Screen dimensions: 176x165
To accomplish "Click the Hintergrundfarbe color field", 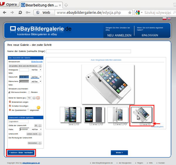I will tap(24, 70).
